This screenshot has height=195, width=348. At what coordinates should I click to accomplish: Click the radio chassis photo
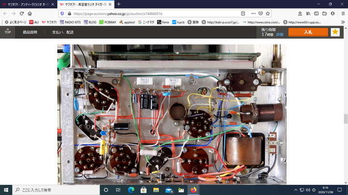[x=172, y=114]
